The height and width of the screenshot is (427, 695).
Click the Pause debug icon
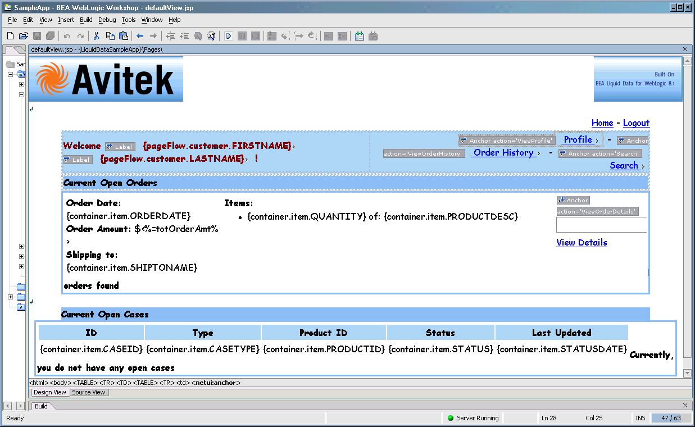point(242,36)
